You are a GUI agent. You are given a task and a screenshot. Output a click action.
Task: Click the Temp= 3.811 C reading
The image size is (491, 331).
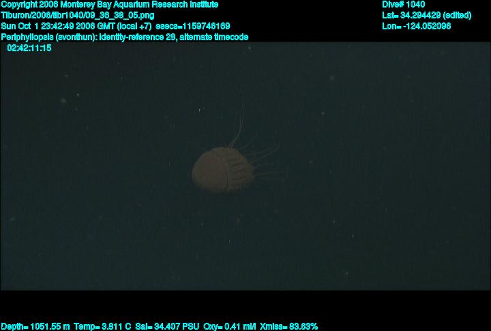click(x=102, y=326)
